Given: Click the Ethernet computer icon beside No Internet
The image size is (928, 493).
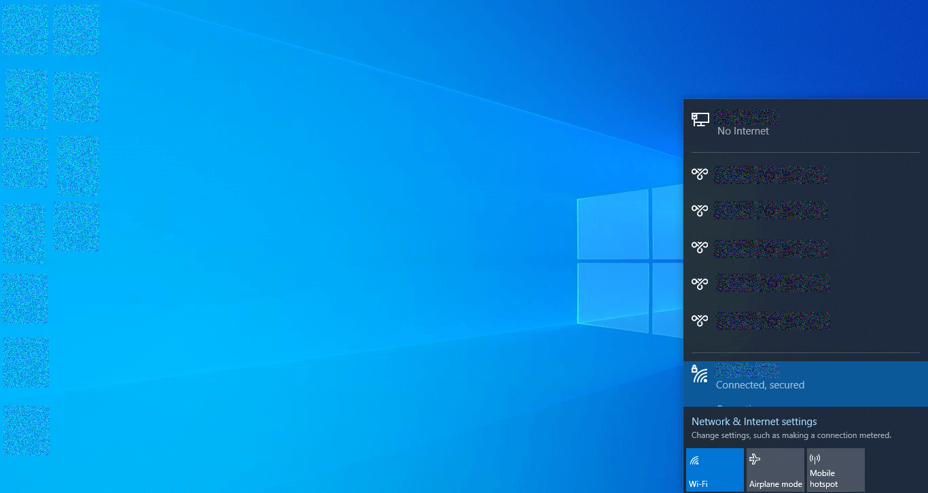Looking at the screenshot, I should pyautogui.click(x=700, y=120).
